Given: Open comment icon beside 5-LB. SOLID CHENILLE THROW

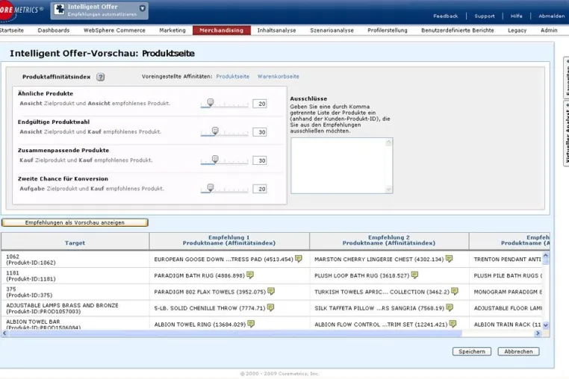Looking at the screenshot, I should point(271,307).
